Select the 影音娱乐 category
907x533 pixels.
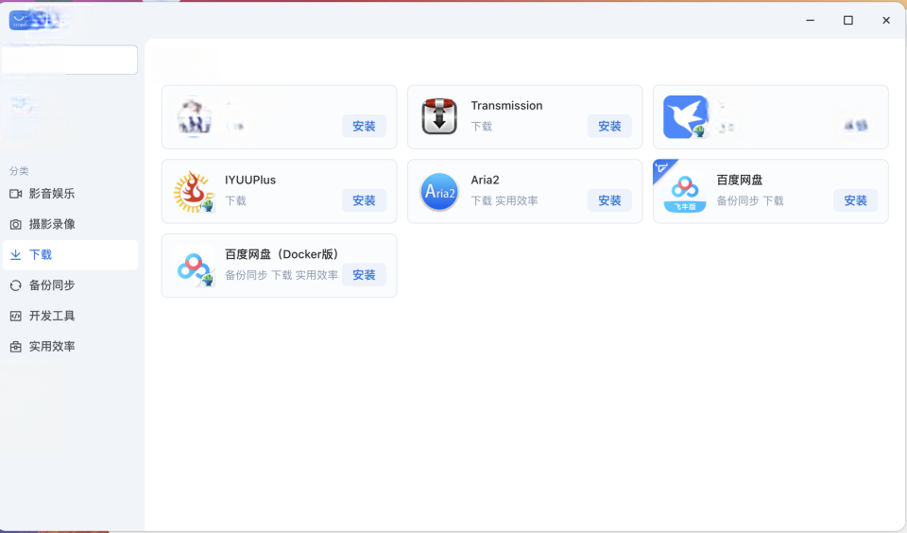(70, 194)
